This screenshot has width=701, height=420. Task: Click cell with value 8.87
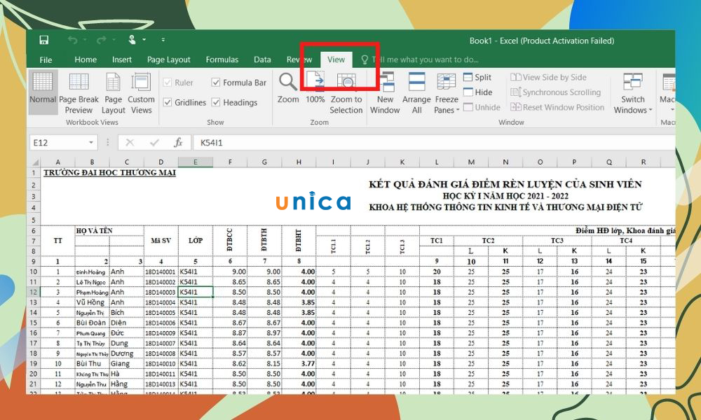point(230,333)
